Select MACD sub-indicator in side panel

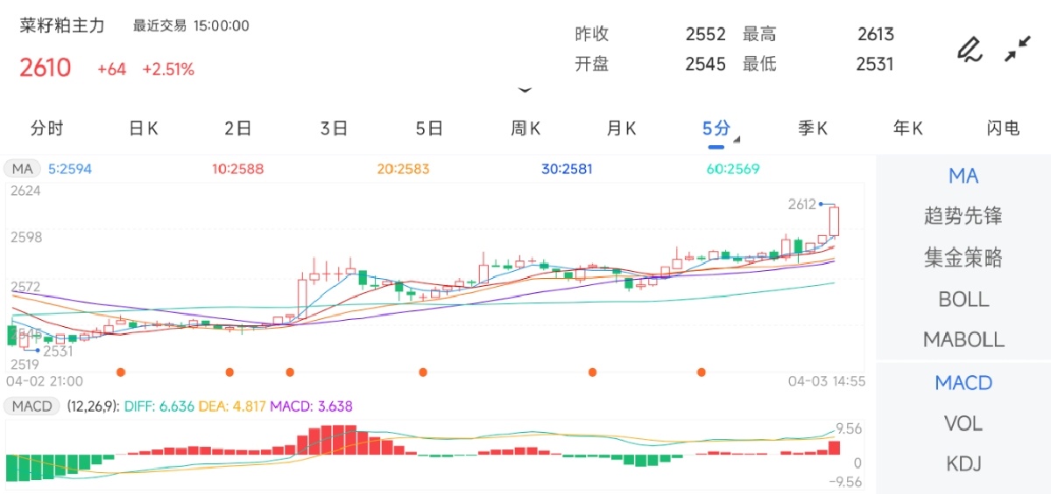pos(963,383)
